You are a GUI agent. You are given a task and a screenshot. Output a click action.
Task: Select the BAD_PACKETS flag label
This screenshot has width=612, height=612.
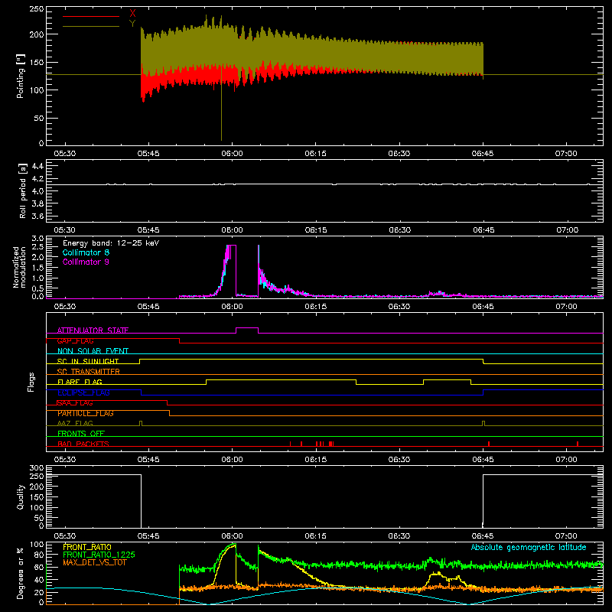coord(83,444)
